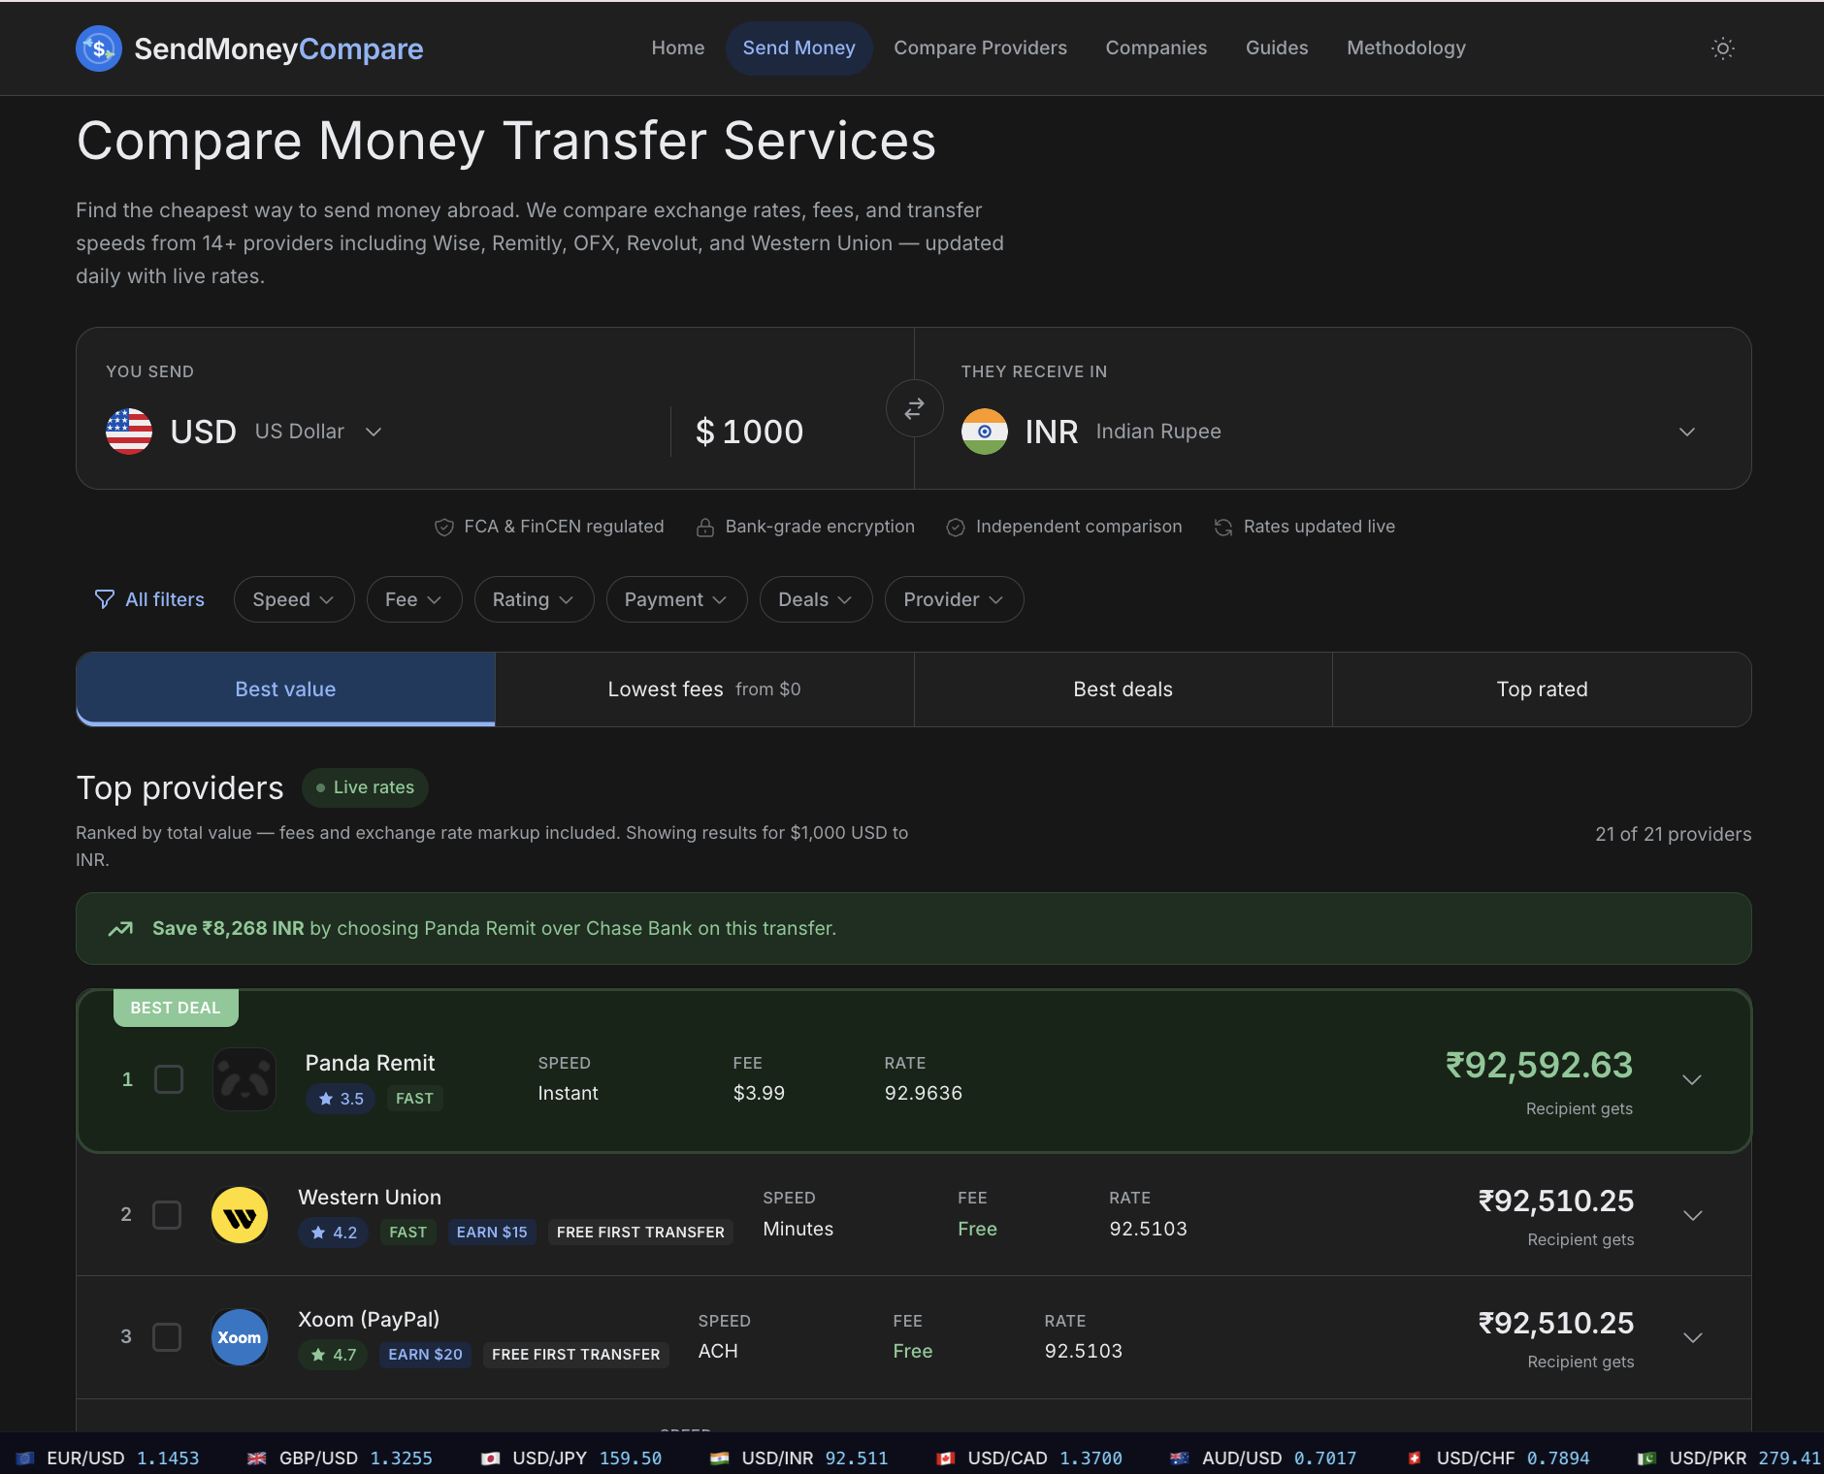Click the Panda Remit panda logo
The width and height of the screenshot is (1824, 1474).
pyautogui.click(x=244, y=1078)
